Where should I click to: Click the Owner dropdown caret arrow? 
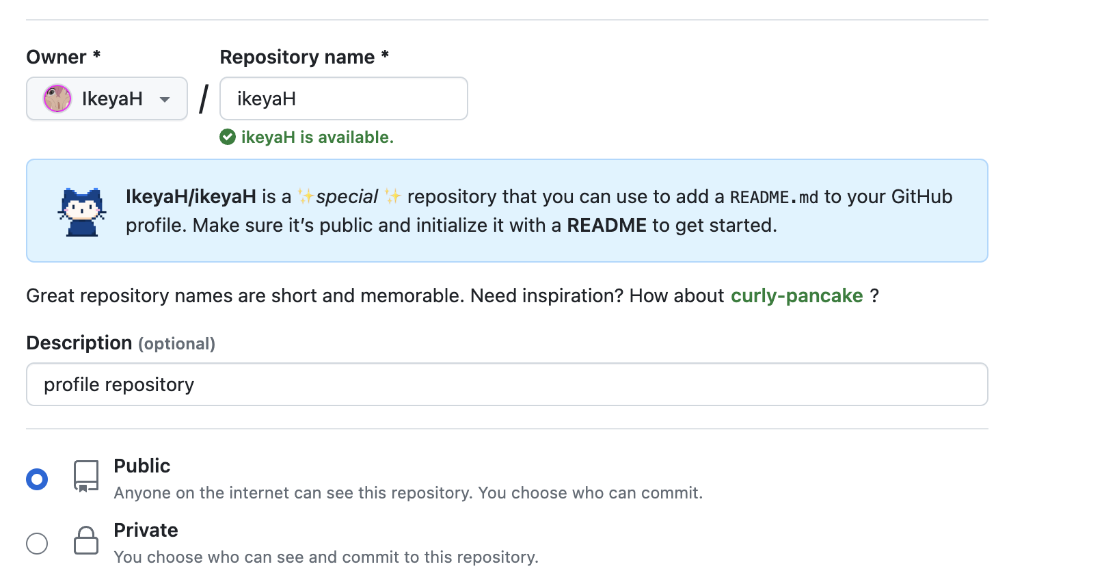click(x=165, y=99)
